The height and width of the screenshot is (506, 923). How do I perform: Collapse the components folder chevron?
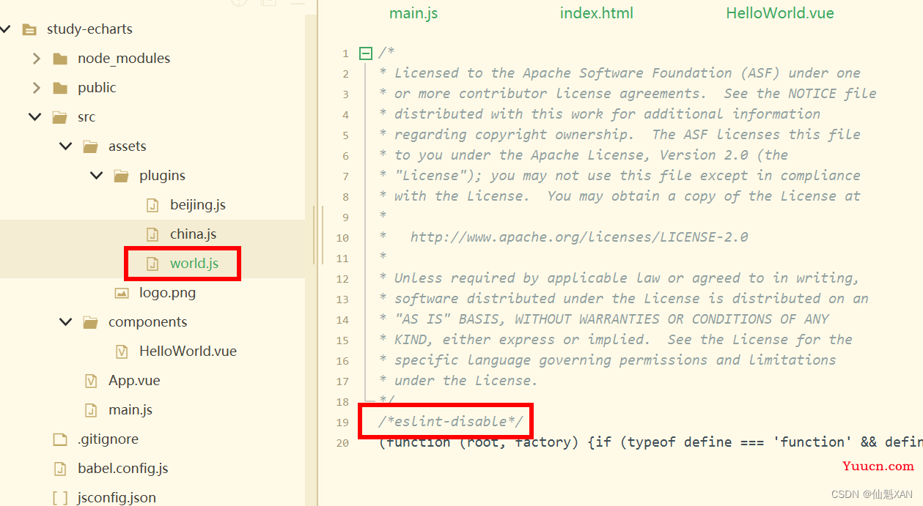pyautogui.click(x=66, y=322)
